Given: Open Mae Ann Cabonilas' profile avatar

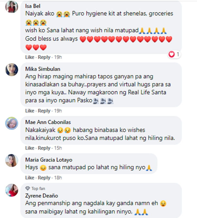Looking at the screenshot, I should click(x=12, y=123).
